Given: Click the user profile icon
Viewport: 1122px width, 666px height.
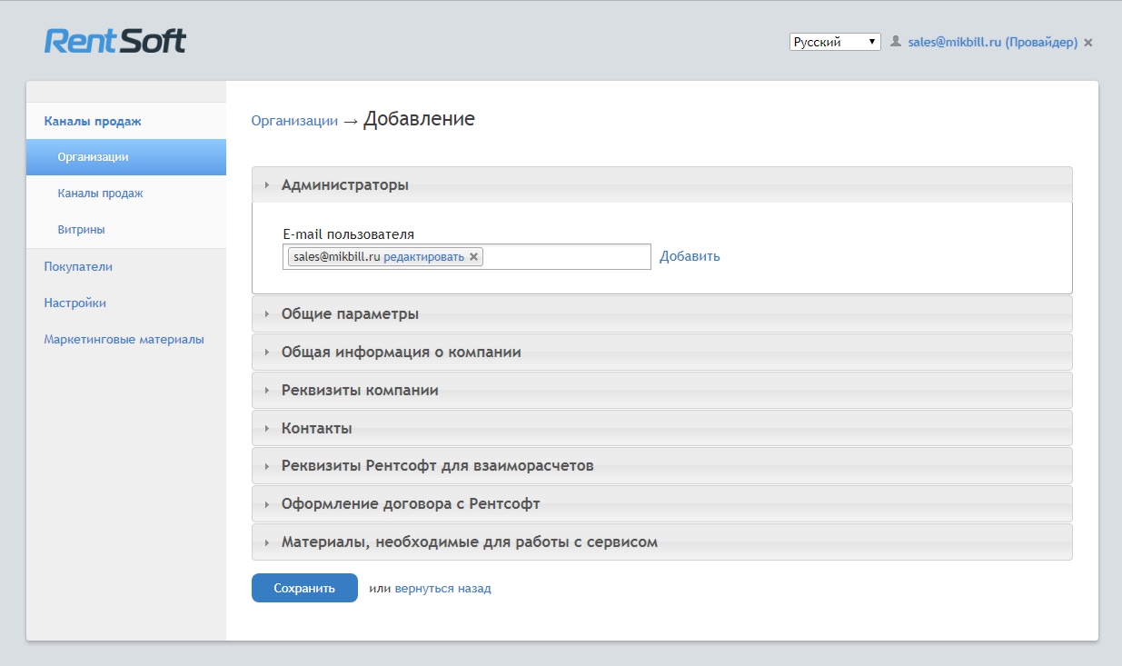Looking at the screenshot, I should (896, 42).
